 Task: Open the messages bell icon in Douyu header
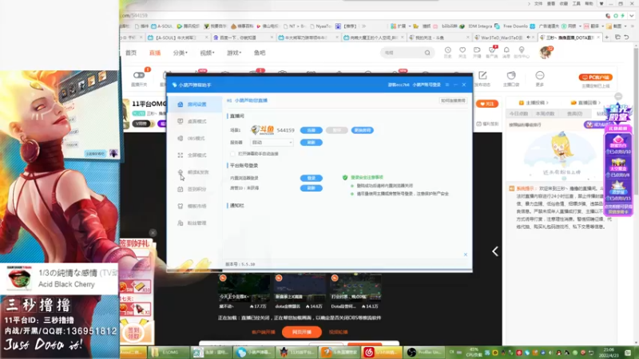506,52
